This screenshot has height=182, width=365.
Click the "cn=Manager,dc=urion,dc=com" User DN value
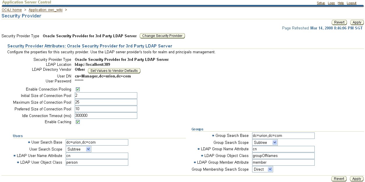103,76
